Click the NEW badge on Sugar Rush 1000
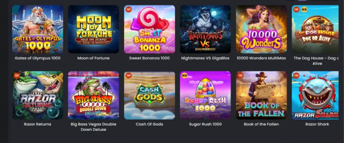344x143 pixels. (185, 76)
